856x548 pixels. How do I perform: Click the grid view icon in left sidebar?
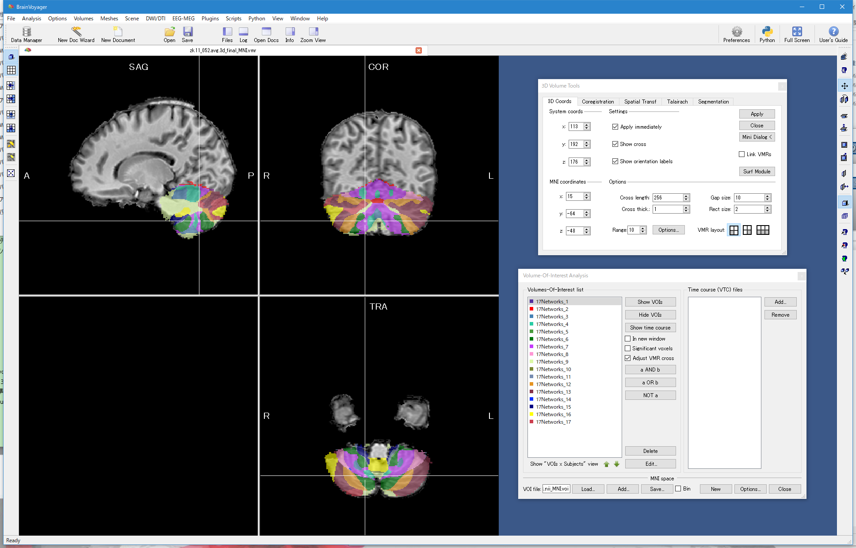[x=11, y=70]
